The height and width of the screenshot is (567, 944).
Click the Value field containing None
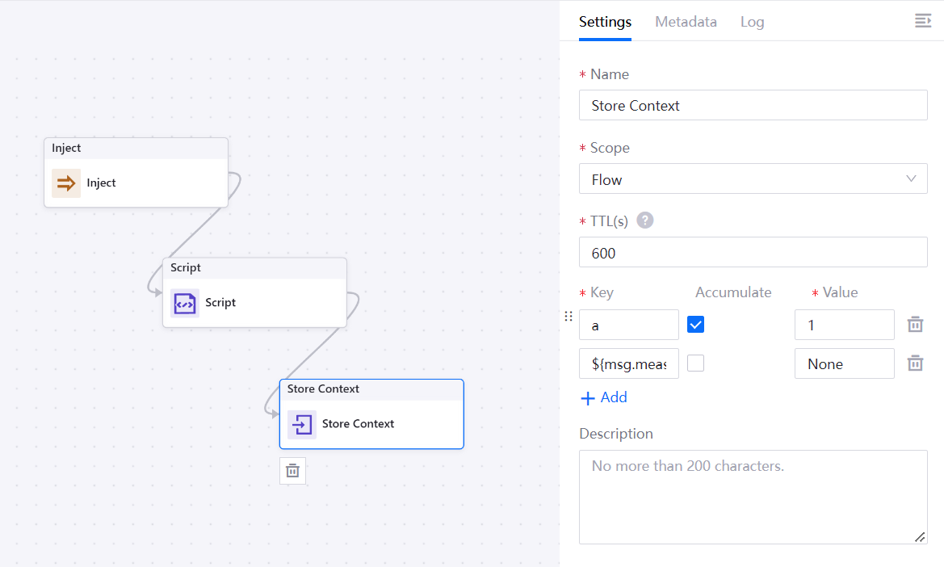pos(844,364)
